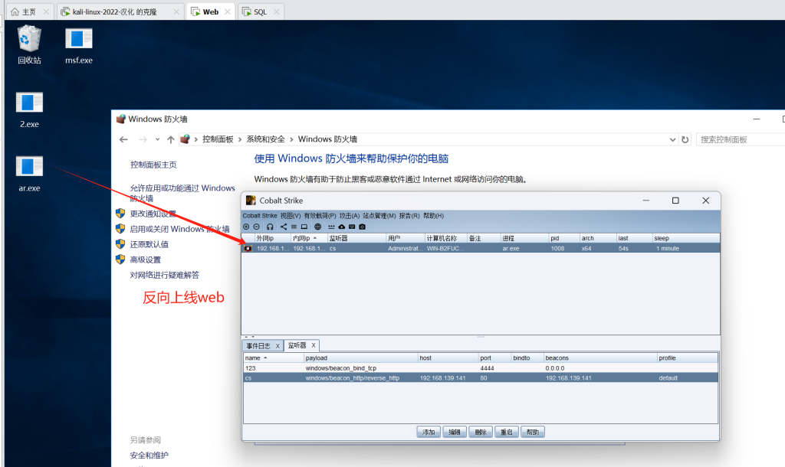
Task: Show session table via three-lines toolbar icon
Action: (294, 227)
